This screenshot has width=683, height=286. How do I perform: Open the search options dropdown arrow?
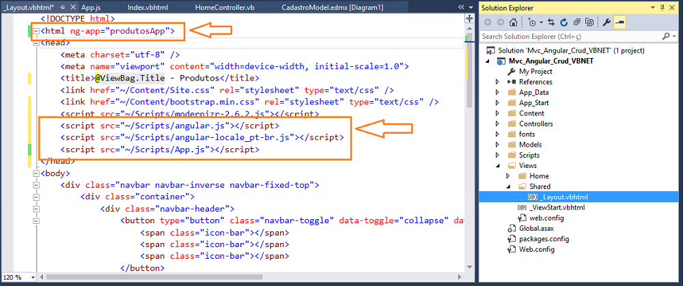pos(675,37)
